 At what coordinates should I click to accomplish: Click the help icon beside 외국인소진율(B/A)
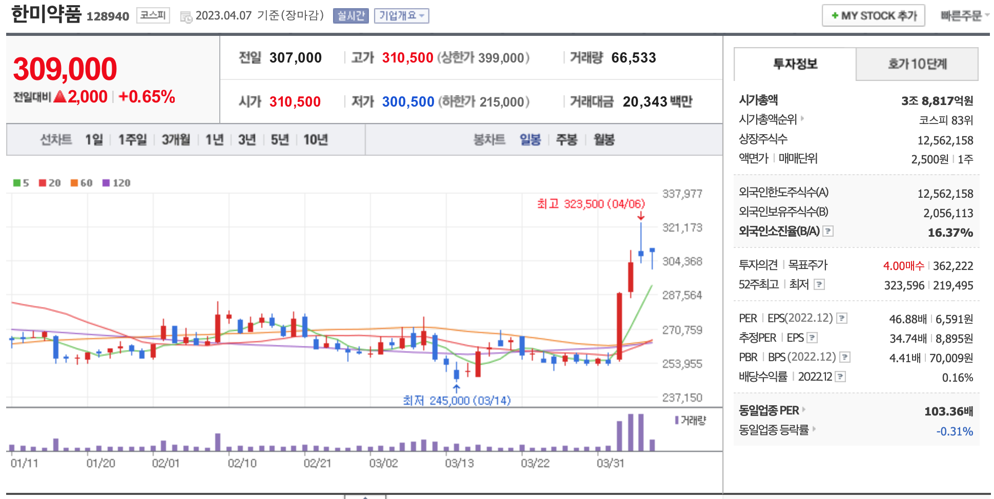(x=828, y=231)
